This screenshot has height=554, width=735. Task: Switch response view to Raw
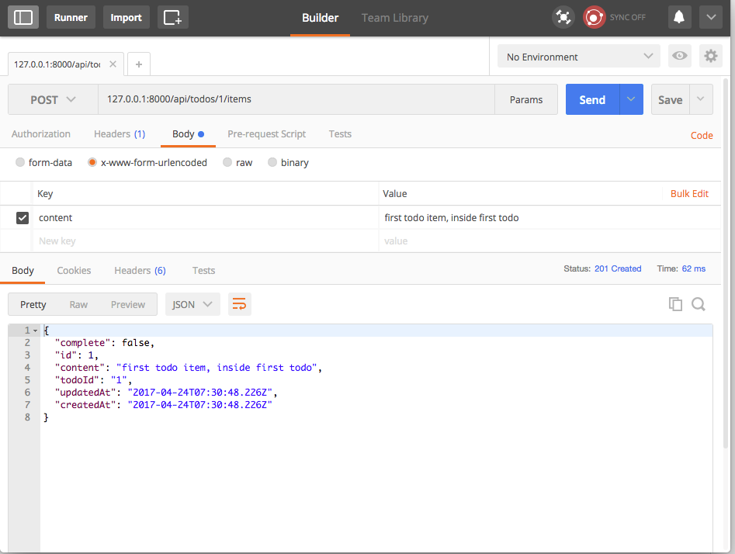click(x=78, y=304)
